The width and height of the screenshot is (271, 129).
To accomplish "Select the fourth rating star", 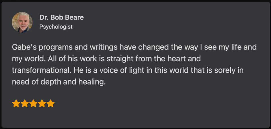I will click(x=42, y=104).
